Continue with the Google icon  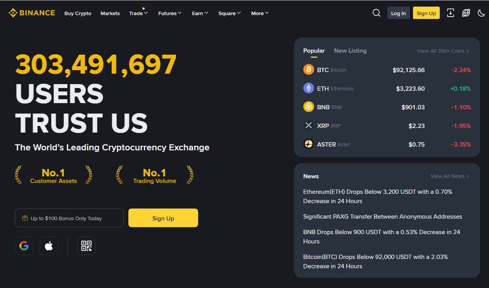pos(24,246)
